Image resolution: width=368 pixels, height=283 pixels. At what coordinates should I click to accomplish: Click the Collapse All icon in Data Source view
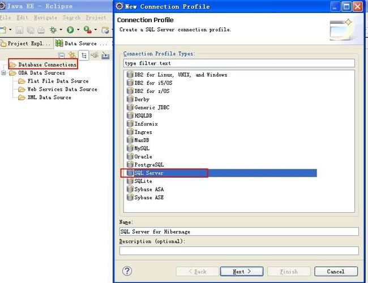point(62,55)
